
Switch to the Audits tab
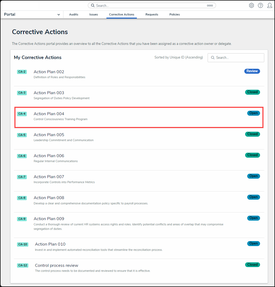(x=74, y=14)
